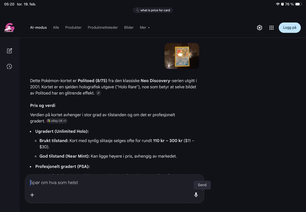Open the Google logo home link

pos(9,27)
